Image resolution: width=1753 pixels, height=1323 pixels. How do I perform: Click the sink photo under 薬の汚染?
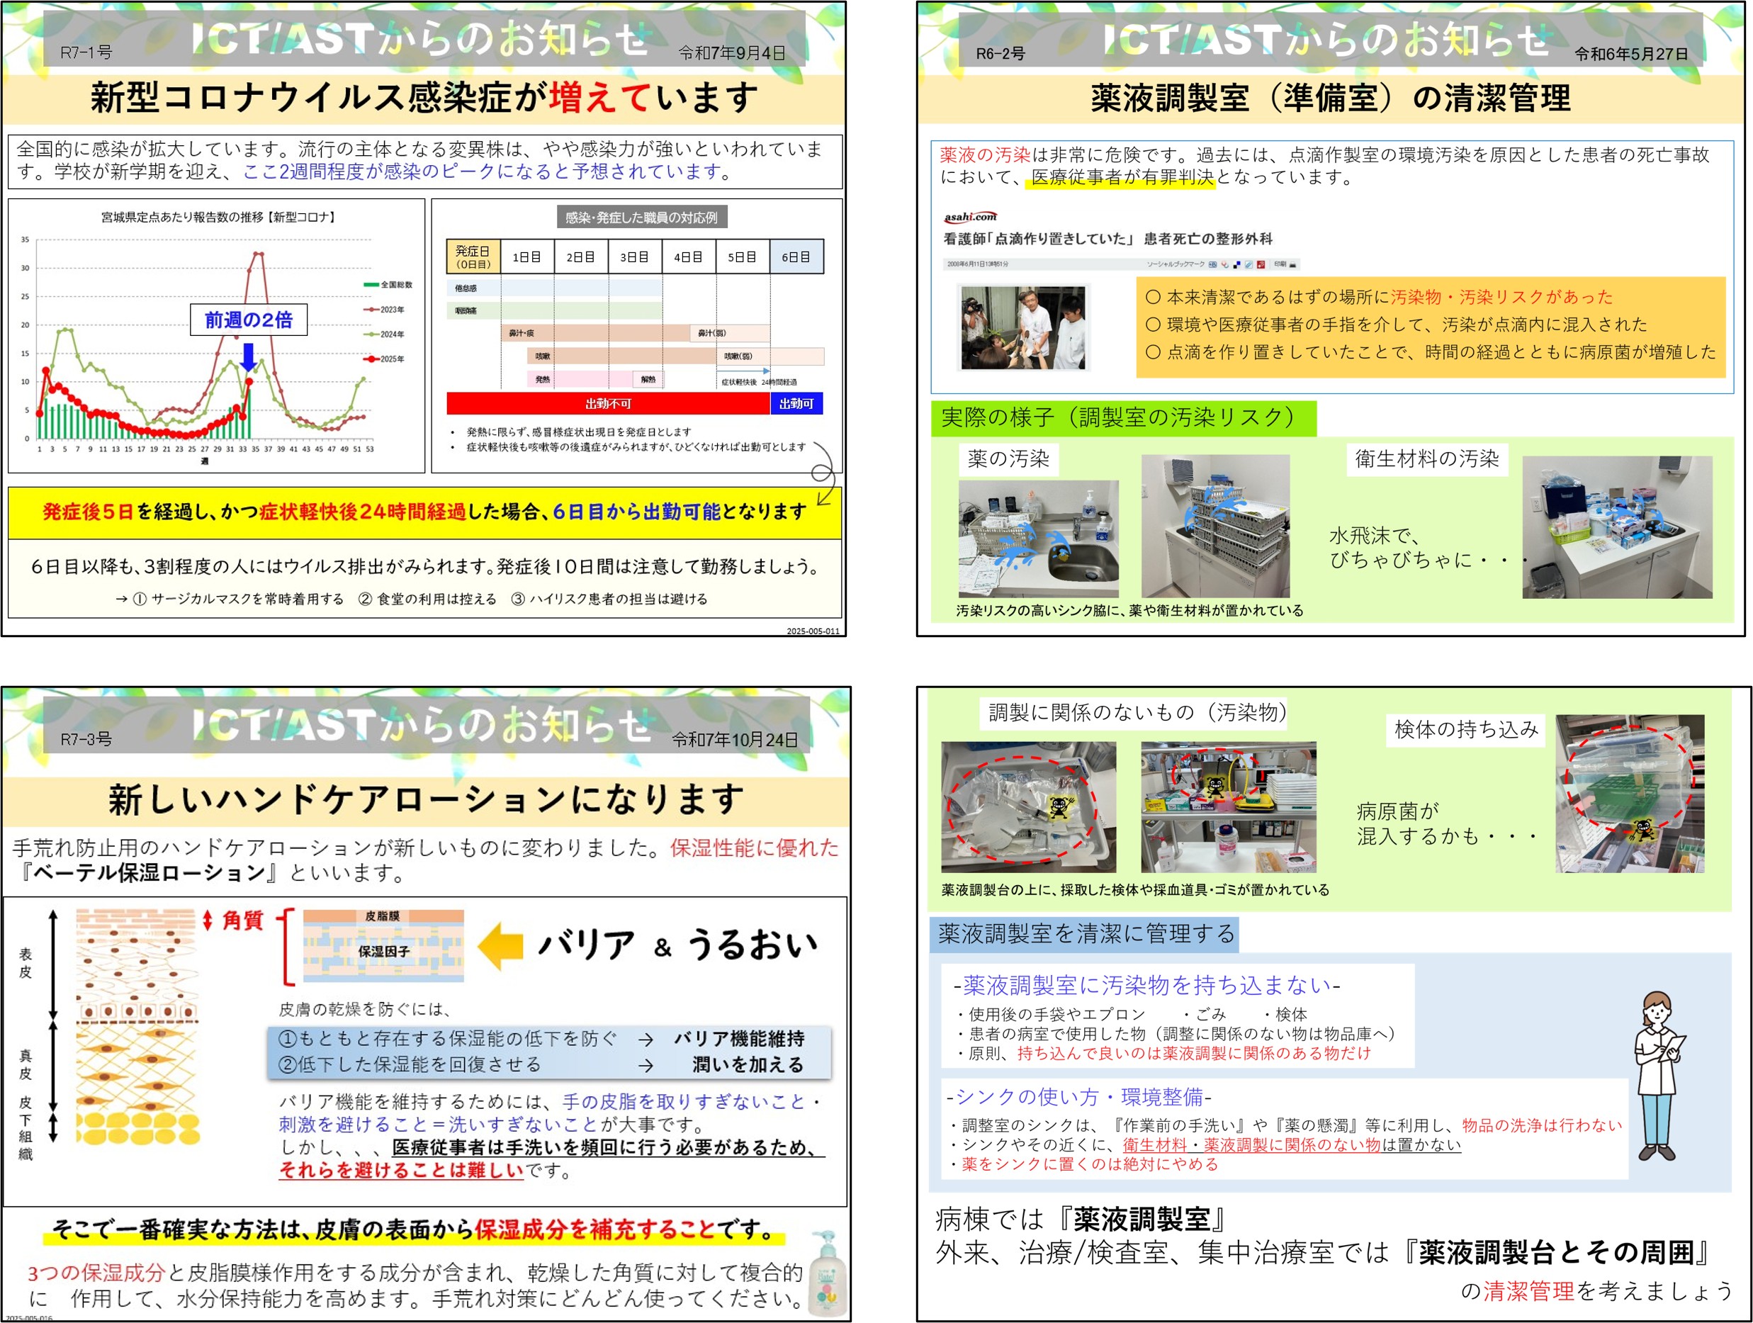click(x=1038, y=539)
